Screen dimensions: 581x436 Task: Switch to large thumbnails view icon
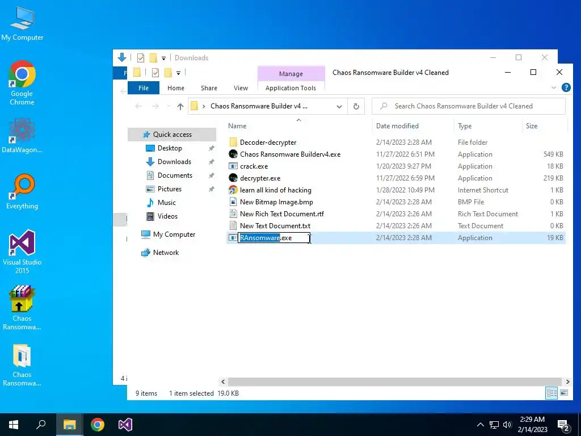(564, 393)
